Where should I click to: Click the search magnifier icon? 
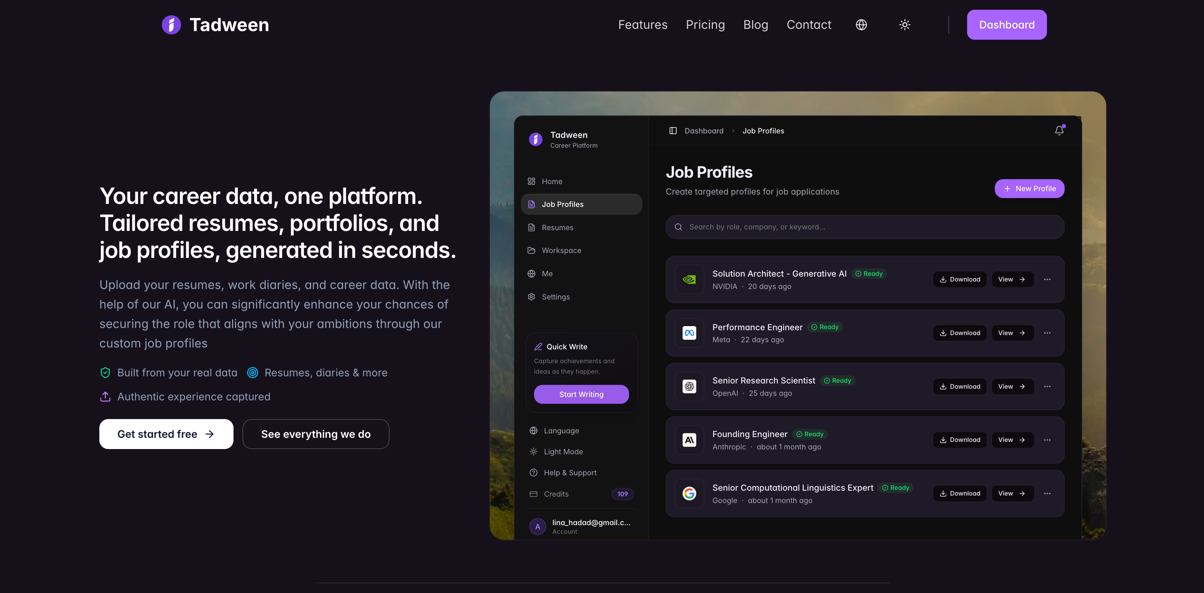click(678, 227)
